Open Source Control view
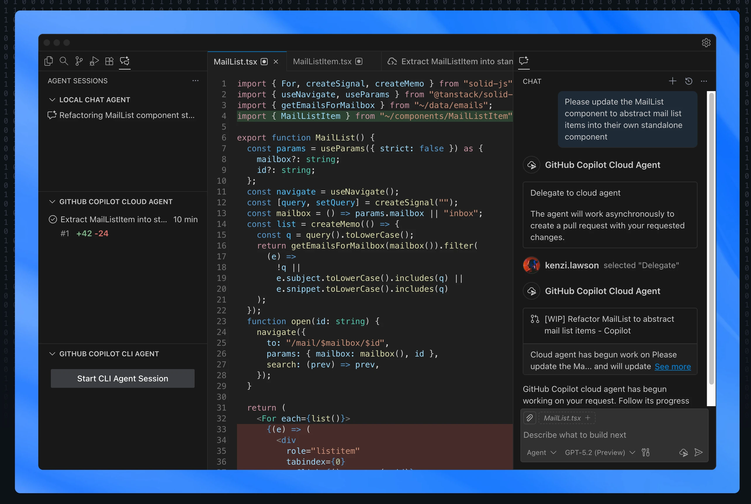The image size is (751, 504). 79,61
